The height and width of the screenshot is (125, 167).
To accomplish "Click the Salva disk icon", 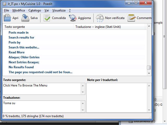I will tap(25, 18).
